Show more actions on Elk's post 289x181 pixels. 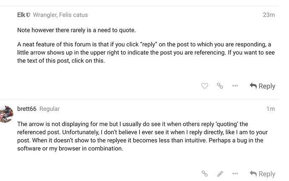(235, 86)
